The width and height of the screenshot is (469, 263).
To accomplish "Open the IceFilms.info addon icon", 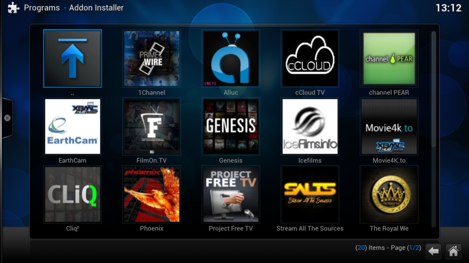I will (310, 126).
